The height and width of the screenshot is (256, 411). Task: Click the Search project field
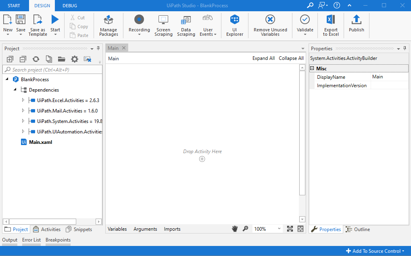coord(52,70)
